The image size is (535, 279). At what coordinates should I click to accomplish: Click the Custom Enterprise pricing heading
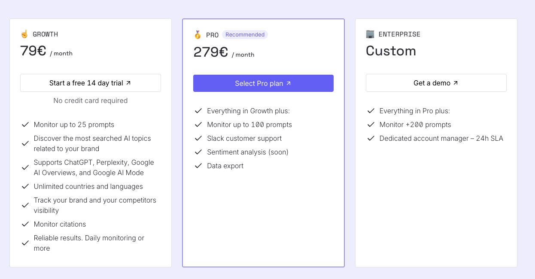point(391,51)
